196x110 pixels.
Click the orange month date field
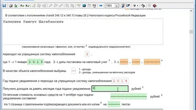tap(136, 62)
